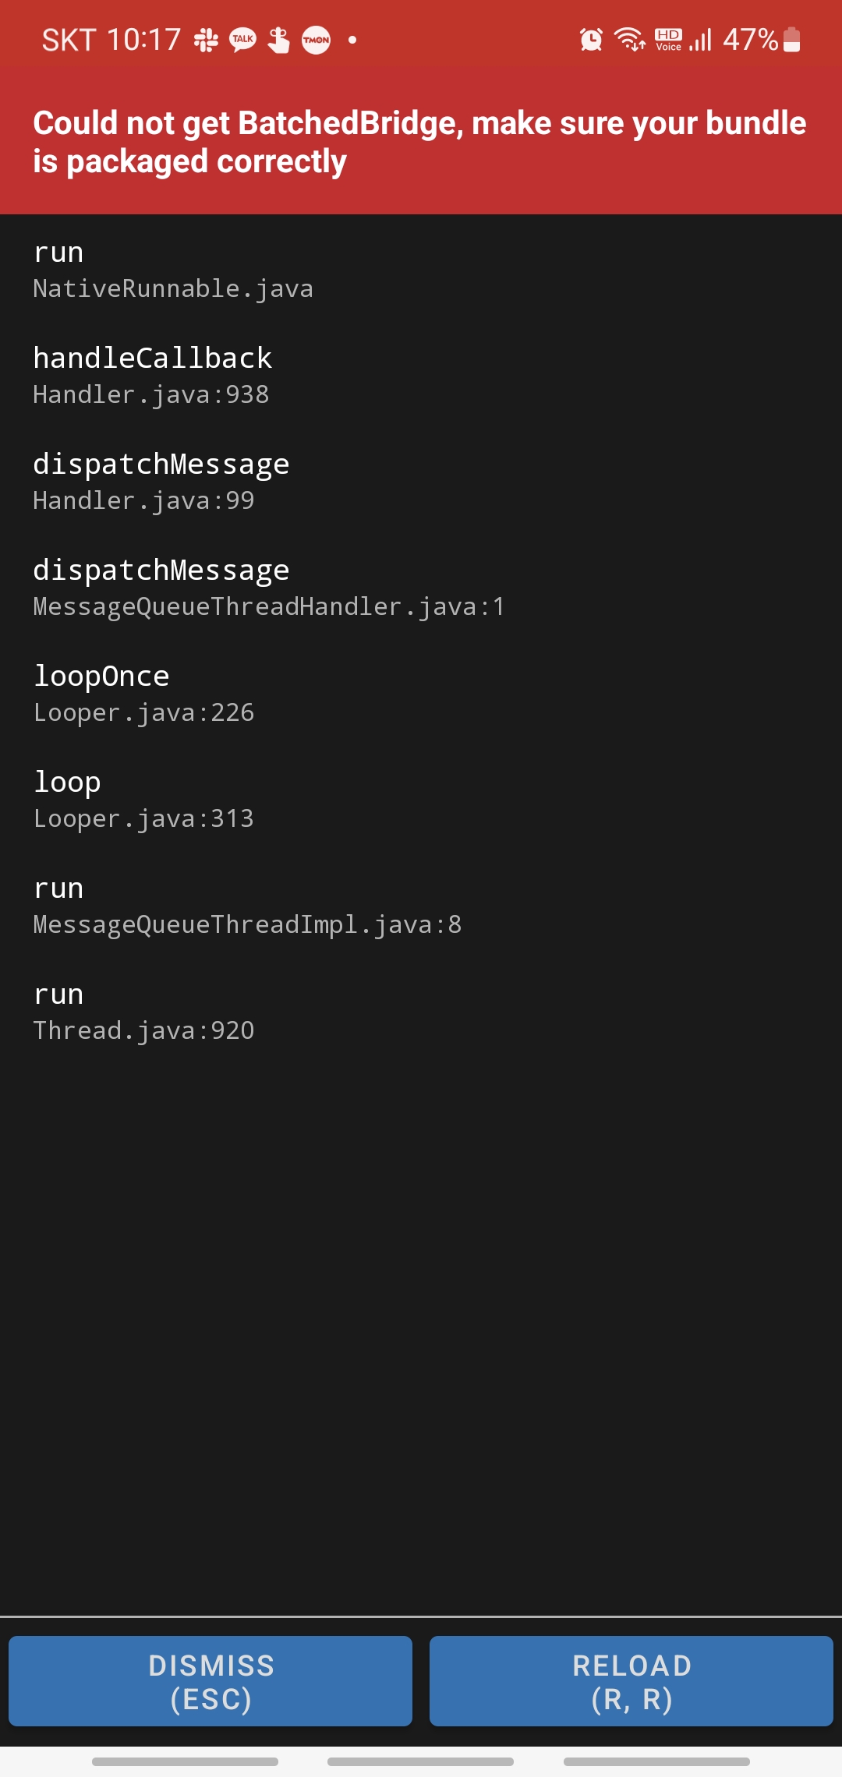The image size is (842, 1777).
Task: Tap the Slack notification icon
Action: 207,40
